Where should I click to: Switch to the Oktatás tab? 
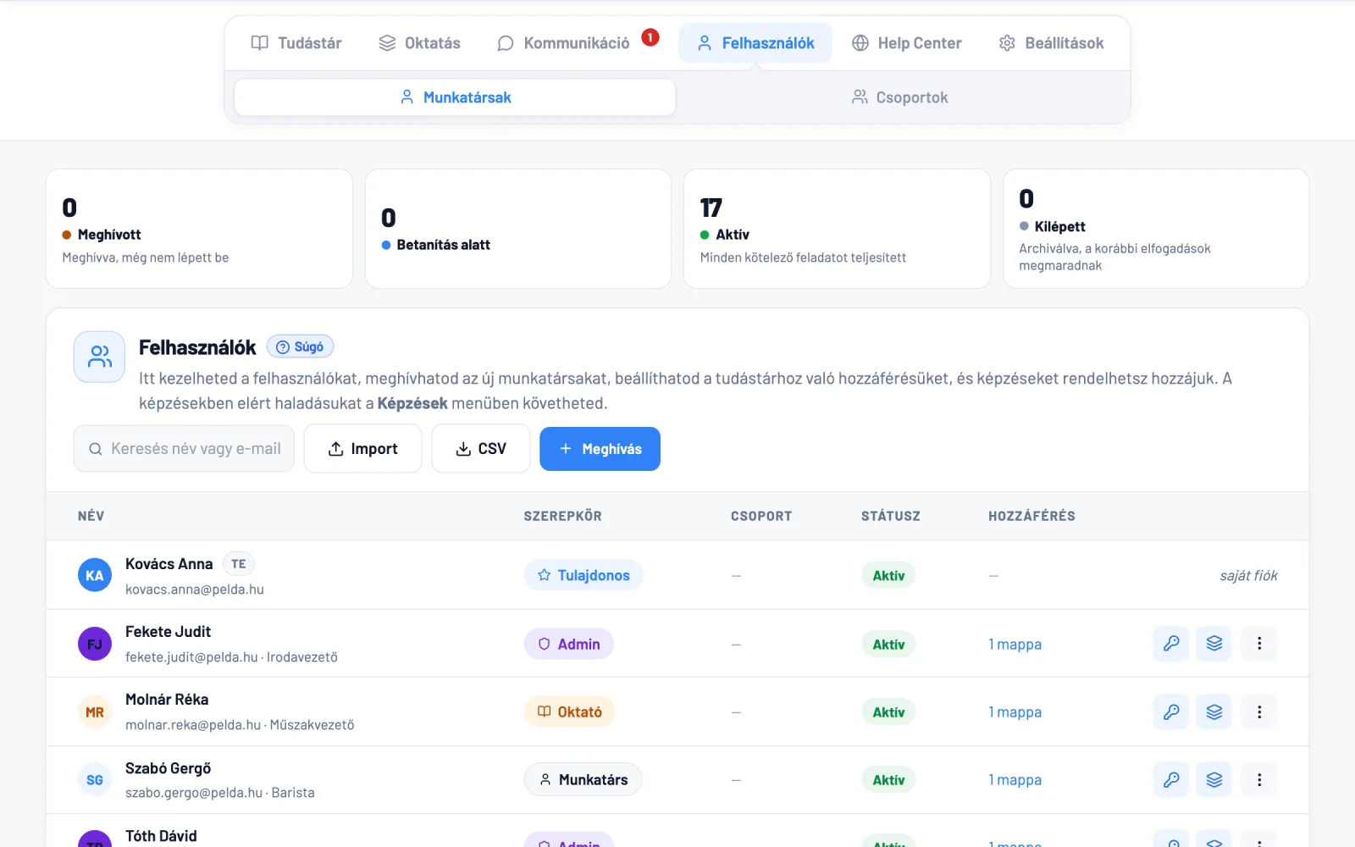[x=420, y=43]
